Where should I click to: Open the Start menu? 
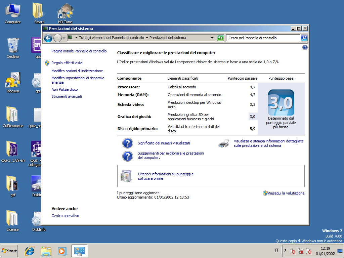pos(9,251)
